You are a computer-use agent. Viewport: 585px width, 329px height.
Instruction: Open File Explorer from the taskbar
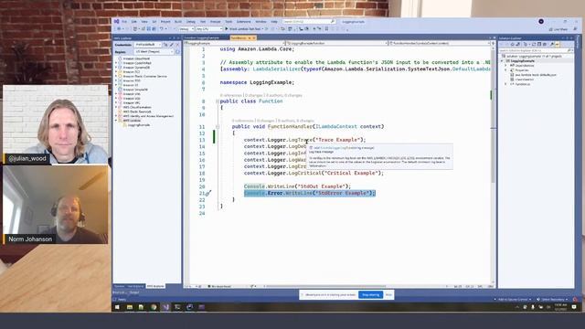pos(130,307)
